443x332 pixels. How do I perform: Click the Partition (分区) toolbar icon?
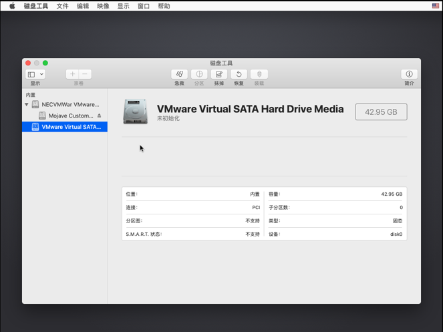(199, 74)
